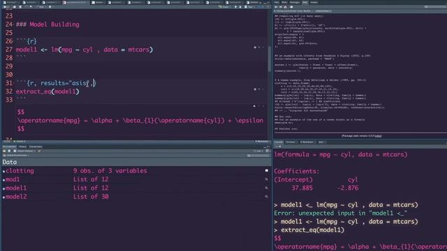
Task: Switch to the History tab
Action: (x=22, y=147)
